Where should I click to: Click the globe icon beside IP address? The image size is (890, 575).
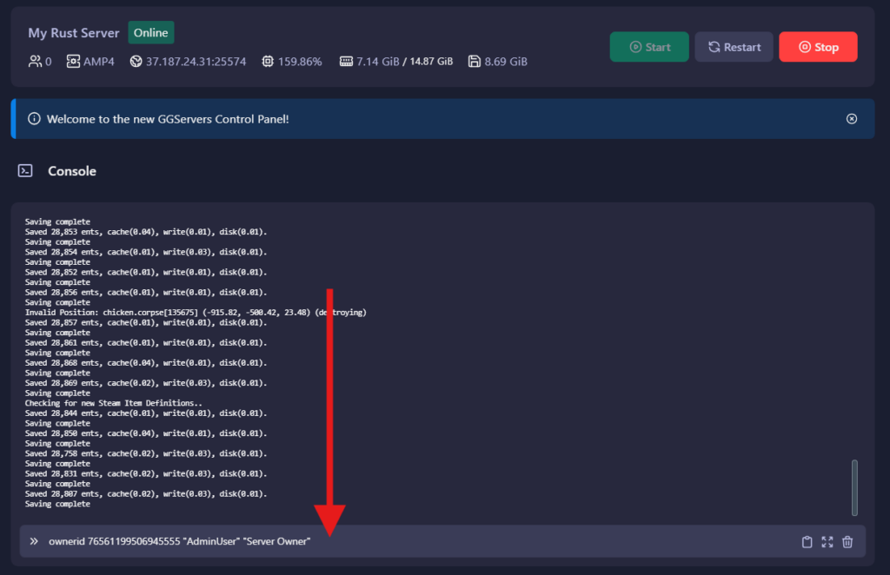(x=136, y=62)
